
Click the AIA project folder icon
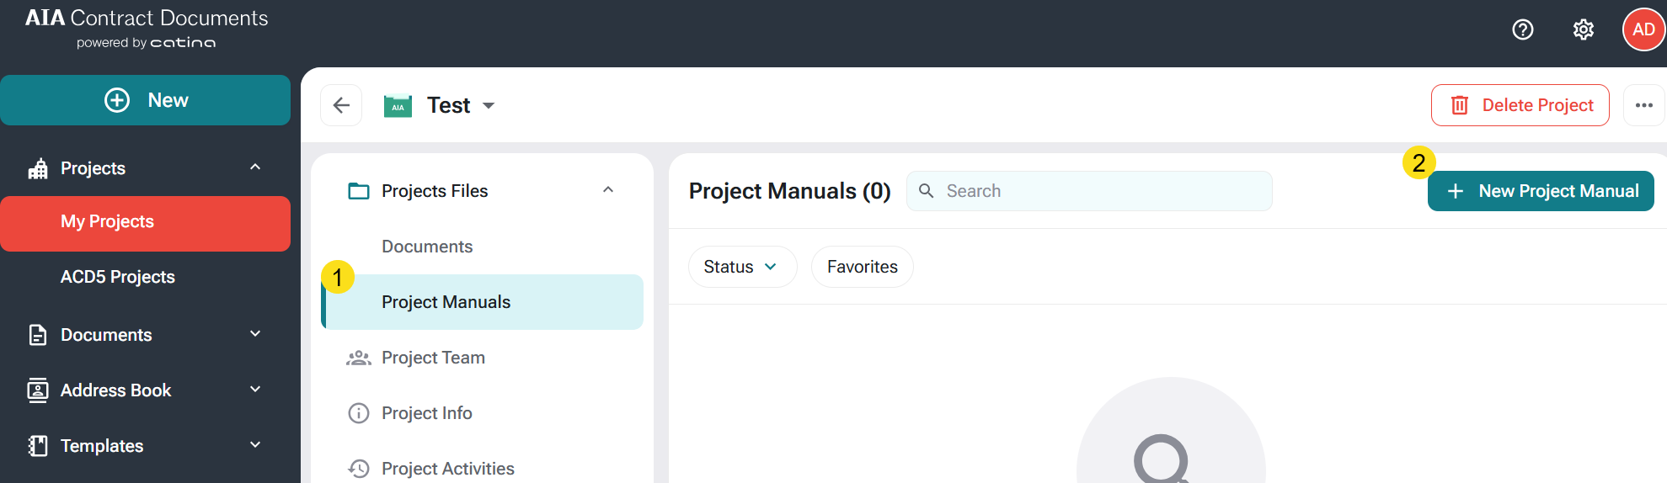click(398, 106)
